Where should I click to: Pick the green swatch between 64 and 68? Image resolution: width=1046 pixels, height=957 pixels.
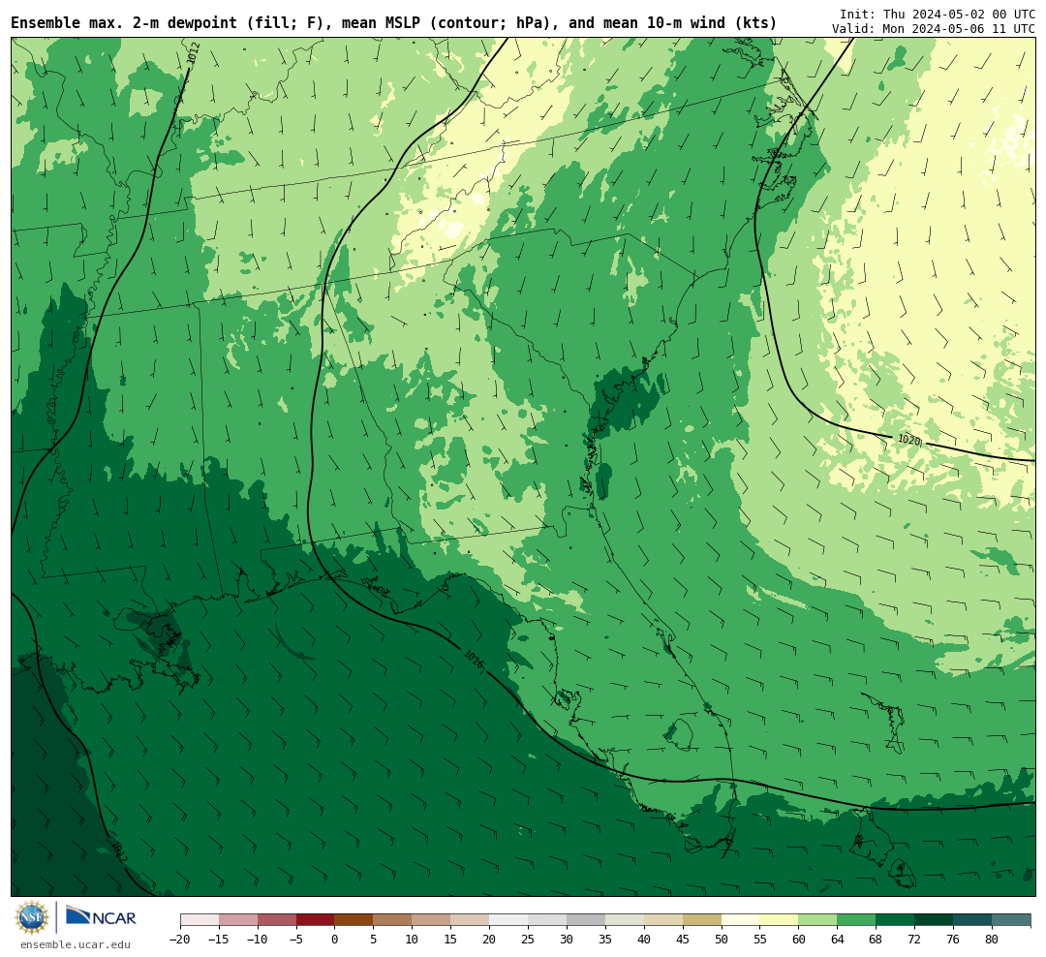coord(857,920)
